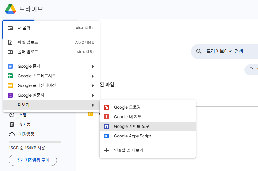Select 새 폴더 from the menu
Viewport: 258px width, 171px height.
tap(51, 28)
